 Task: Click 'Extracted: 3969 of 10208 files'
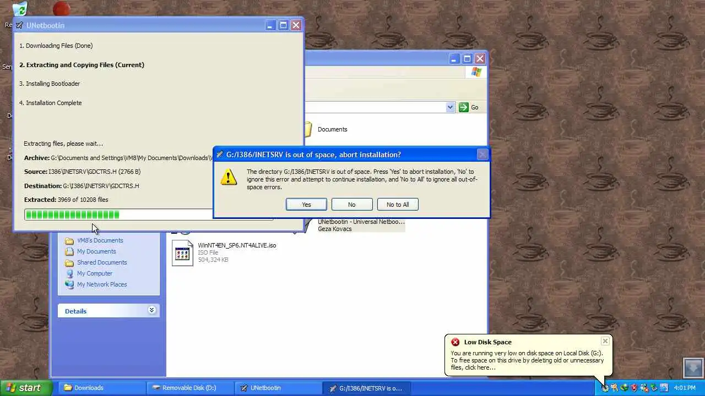(66, 200)
